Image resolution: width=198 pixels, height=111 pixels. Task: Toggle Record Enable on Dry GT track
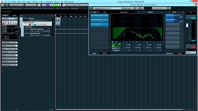(30, 25)
